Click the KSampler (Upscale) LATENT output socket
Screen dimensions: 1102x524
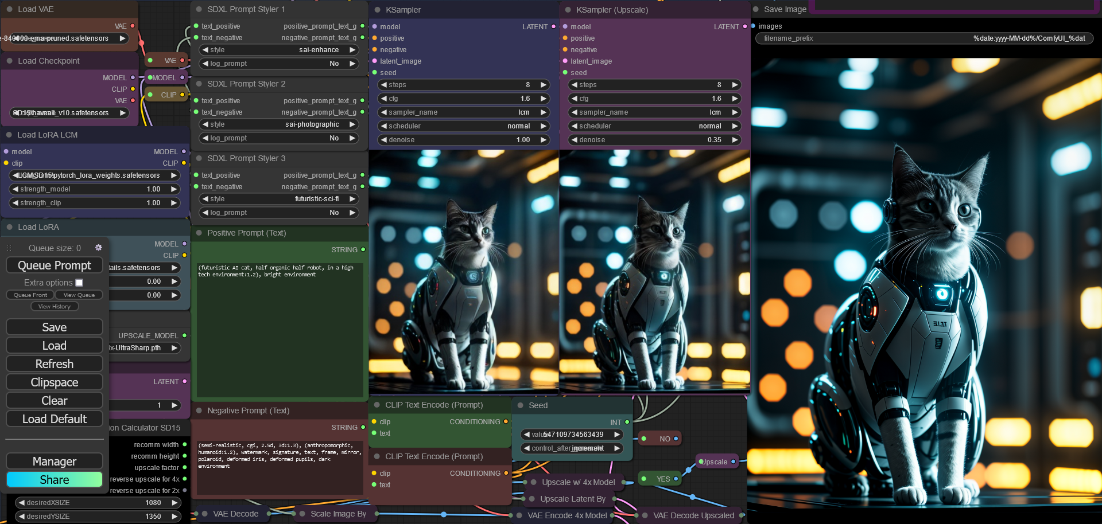pos(745,26)
